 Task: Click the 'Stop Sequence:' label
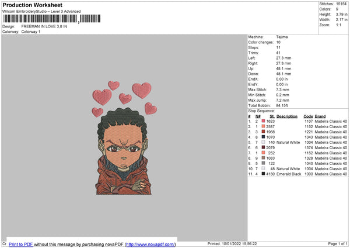tap(261, 111)
